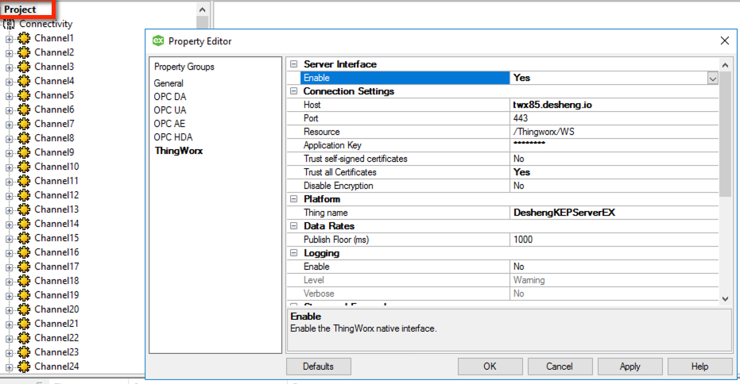This screenshot has width=740, height=384.
Task: Collapse the Server Interface section
Action: click(x=293, y=64)
